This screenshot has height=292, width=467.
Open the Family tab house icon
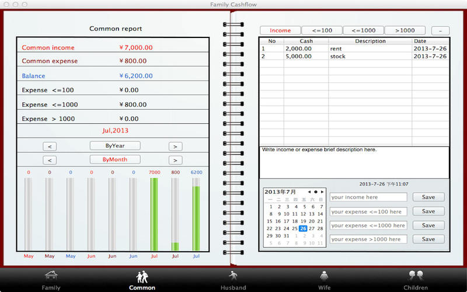[51, 276]
